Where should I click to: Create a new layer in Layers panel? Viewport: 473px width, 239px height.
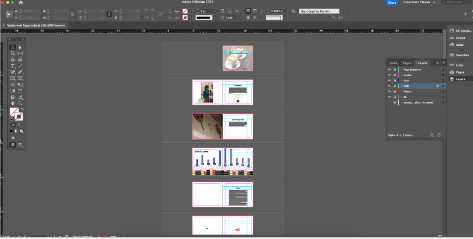[432, 135]
